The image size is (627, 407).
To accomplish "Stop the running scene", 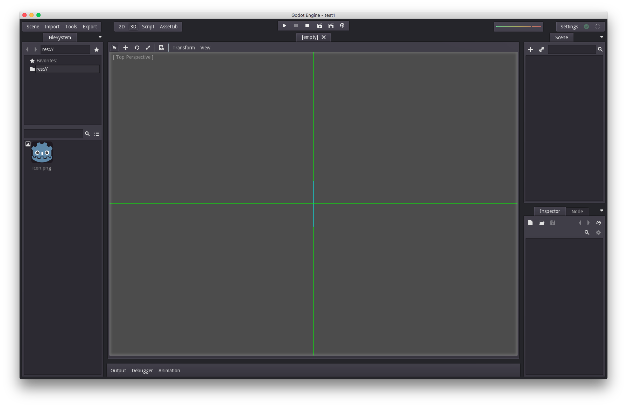I will click(307, 26).
